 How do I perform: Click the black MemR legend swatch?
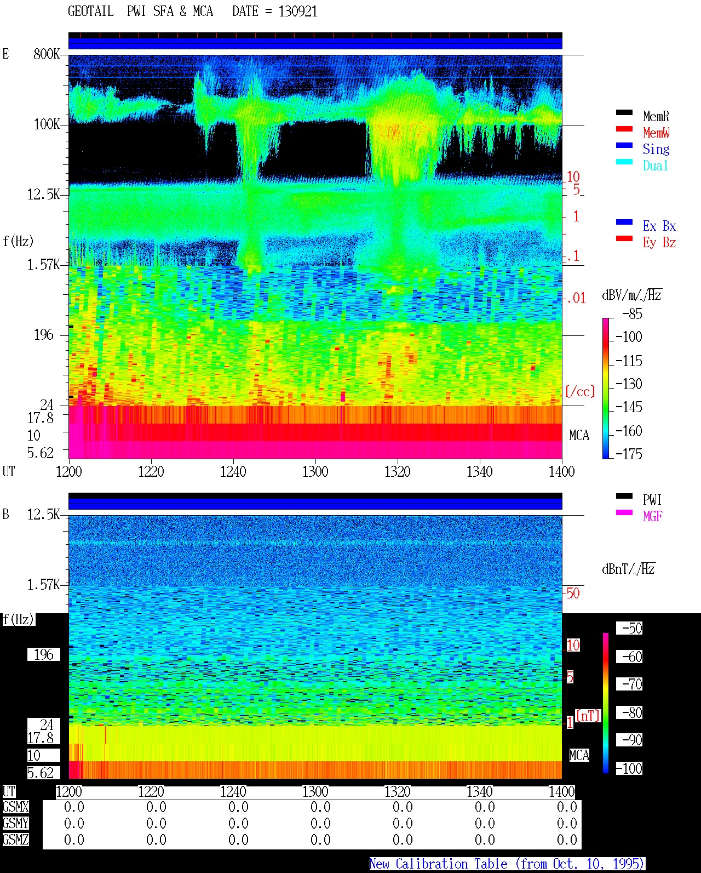(624, 113)
